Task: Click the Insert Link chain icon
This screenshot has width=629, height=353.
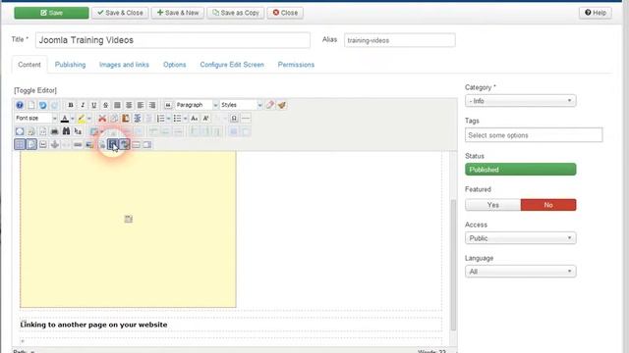Action: tap(78, 144)
